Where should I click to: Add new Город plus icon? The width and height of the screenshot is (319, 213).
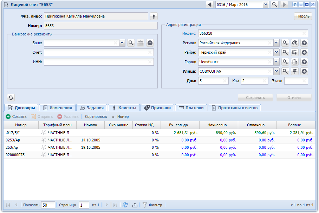pos(304,62)
